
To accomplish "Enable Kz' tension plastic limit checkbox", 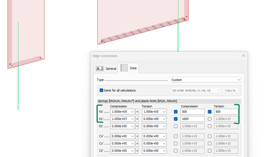I will point(210,126).
